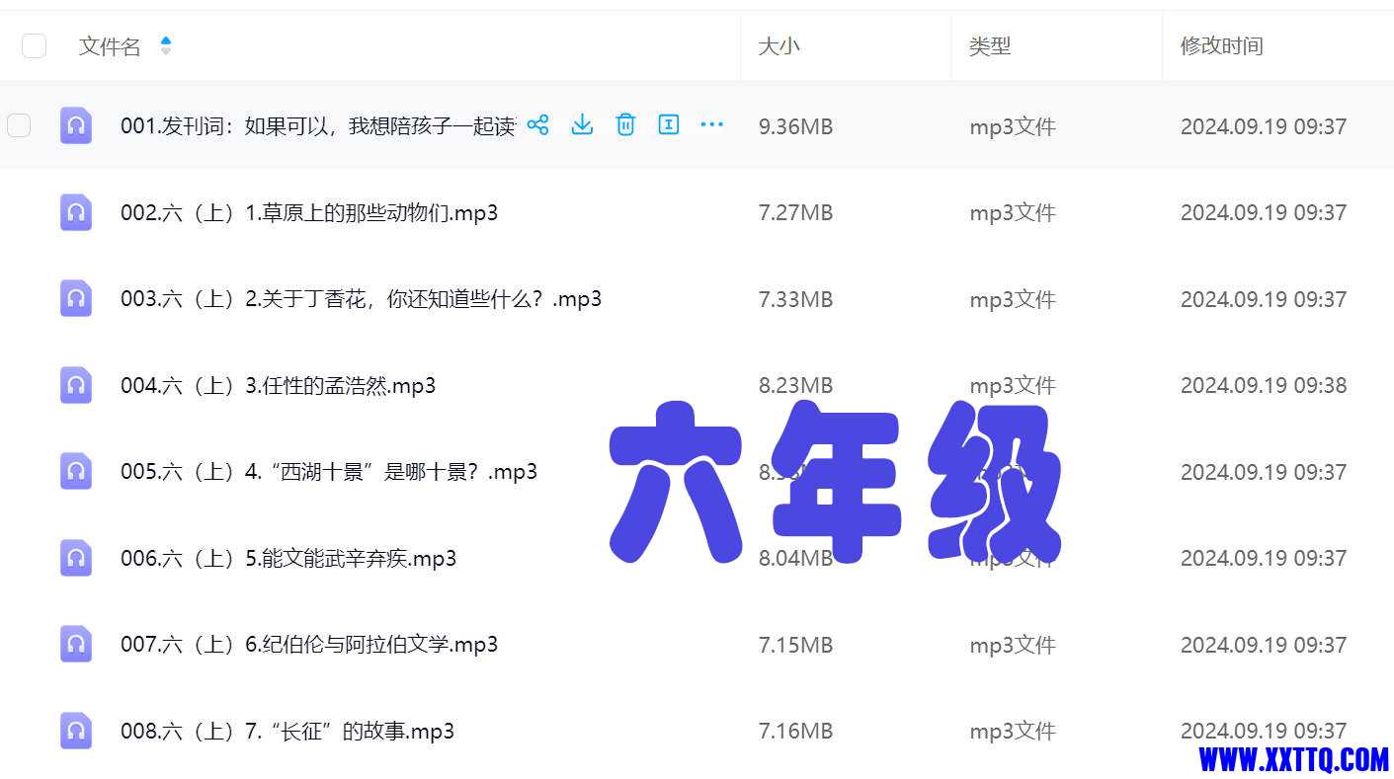Screen dimensions: 1394x779
Task: Open file 004.六（上）3.任性的孟浩然.mp3
Action: click(279, 385)
